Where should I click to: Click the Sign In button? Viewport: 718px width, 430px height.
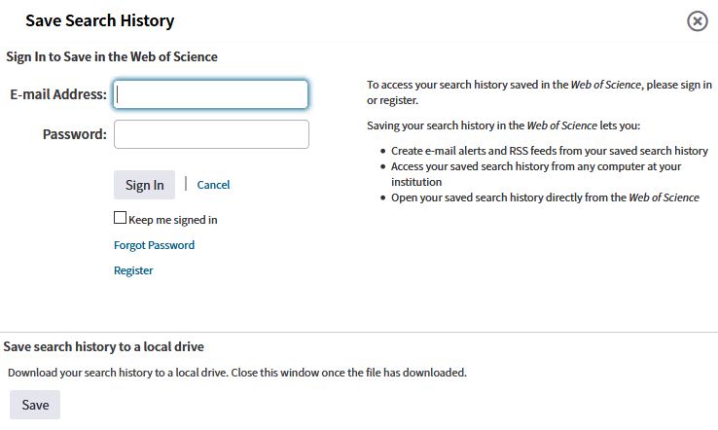[x=144, y=185]
